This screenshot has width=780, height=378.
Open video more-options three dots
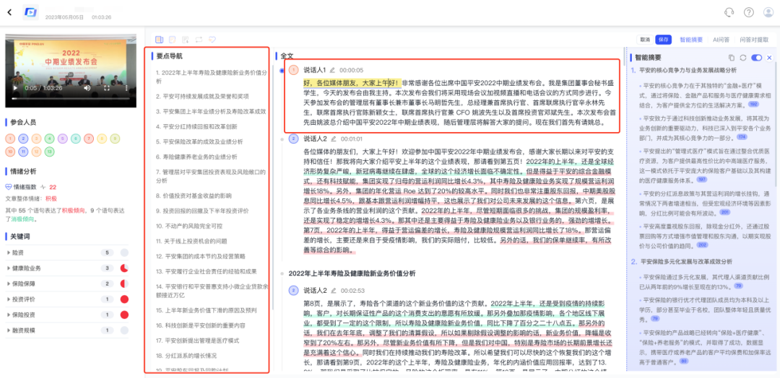coord(126,88)
